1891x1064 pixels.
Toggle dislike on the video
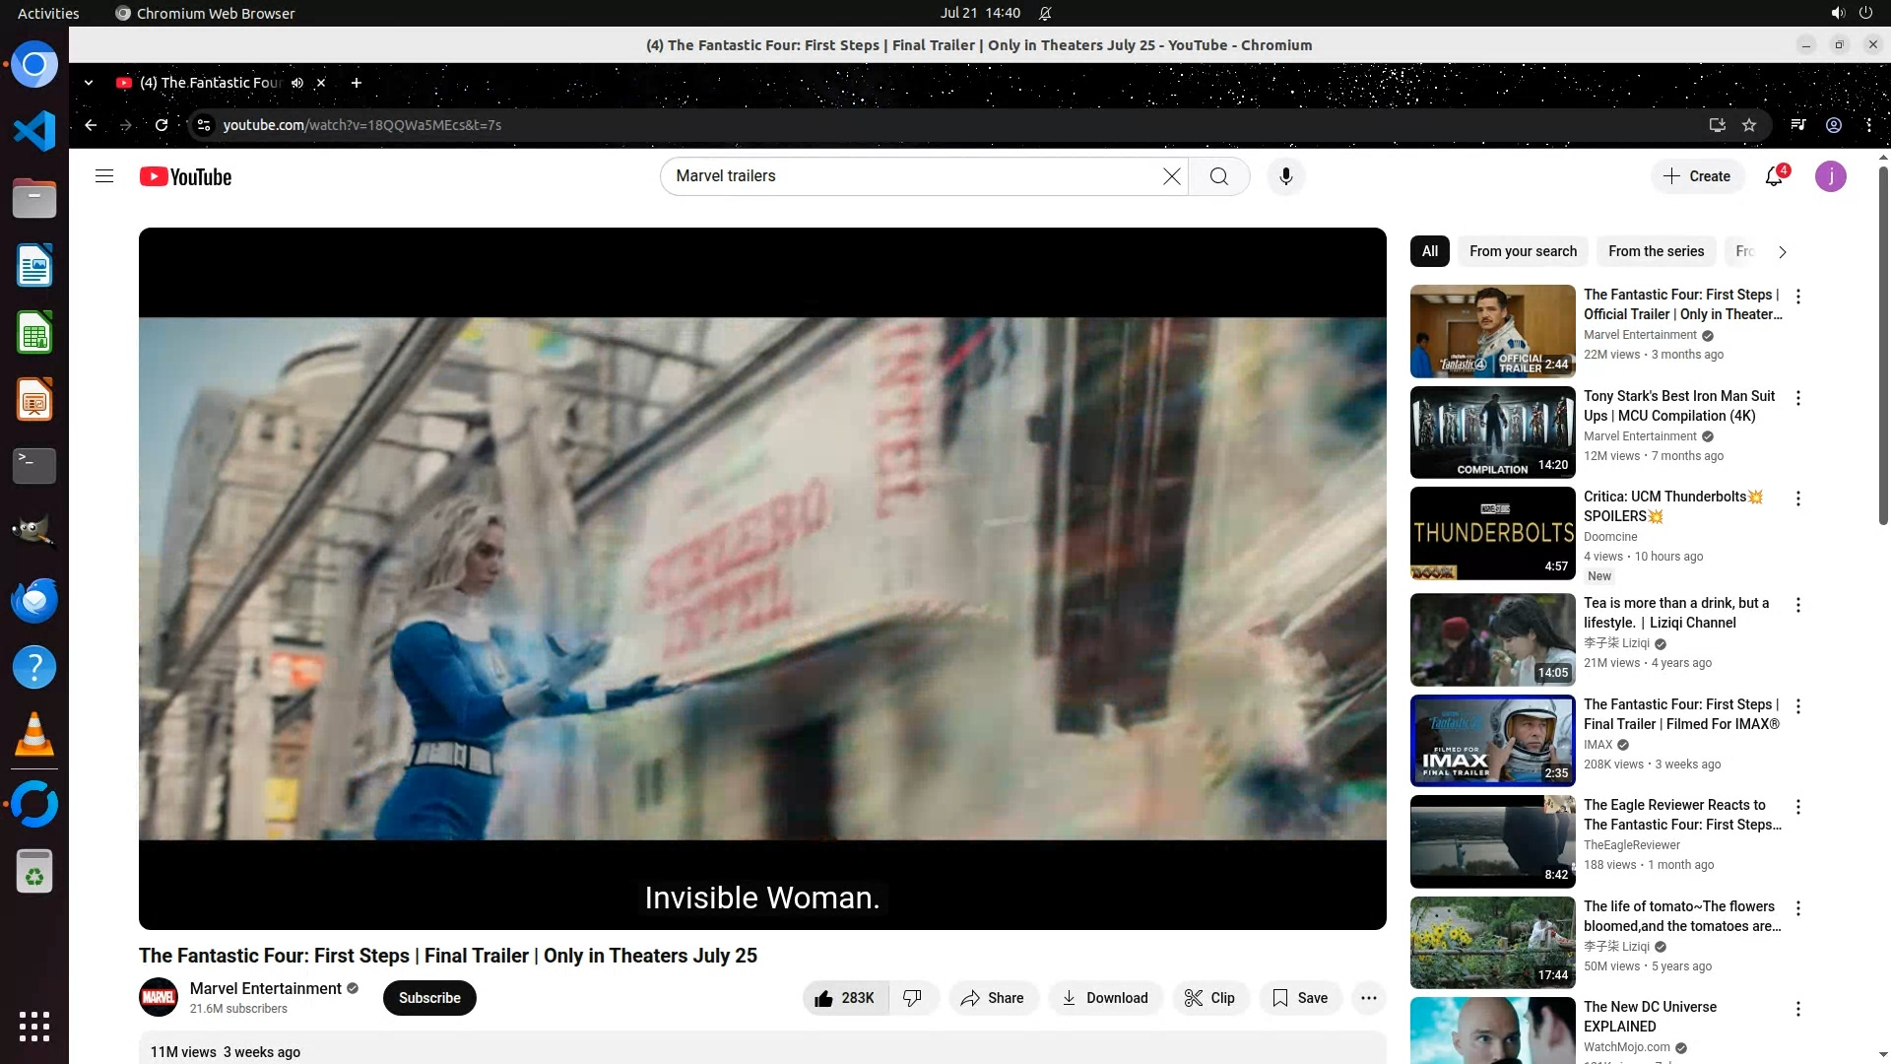click(913, 998)
